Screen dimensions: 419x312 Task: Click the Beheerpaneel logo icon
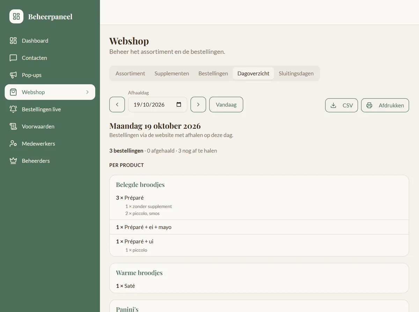tap(16, 16)
